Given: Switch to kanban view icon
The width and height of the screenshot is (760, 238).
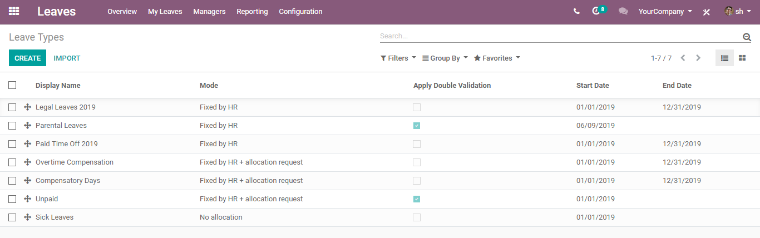Looking at the screenshot, I should click(742, 58).
